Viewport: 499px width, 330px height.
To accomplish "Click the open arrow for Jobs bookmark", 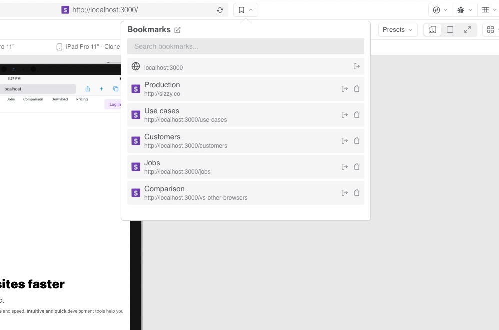I will pos(345,167).
